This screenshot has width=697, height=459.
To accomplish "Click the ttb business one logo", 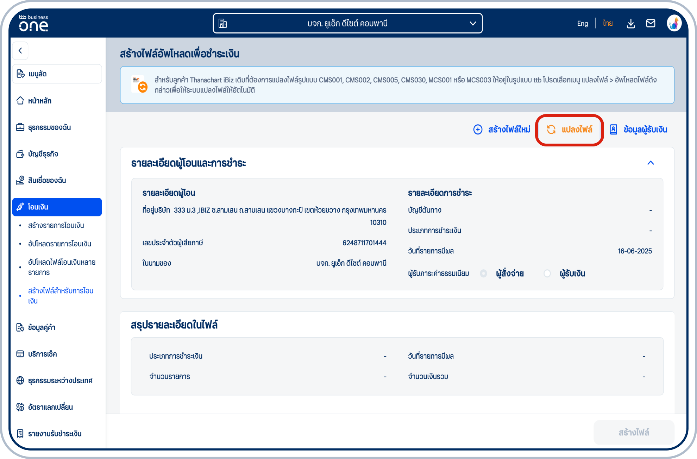I will [33, 24].
